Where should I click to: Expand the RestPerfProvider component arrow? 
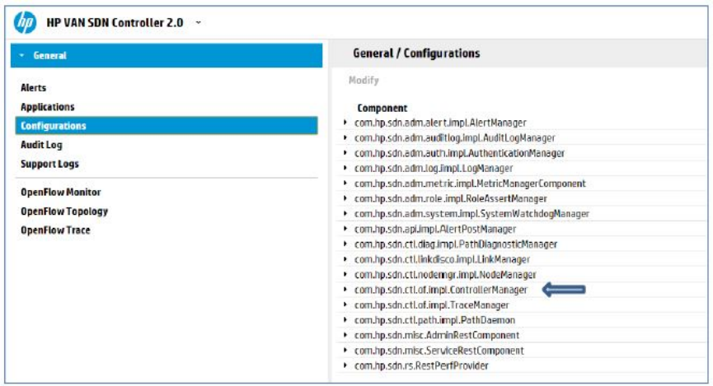pyautogui.click(x=345, y=365)
